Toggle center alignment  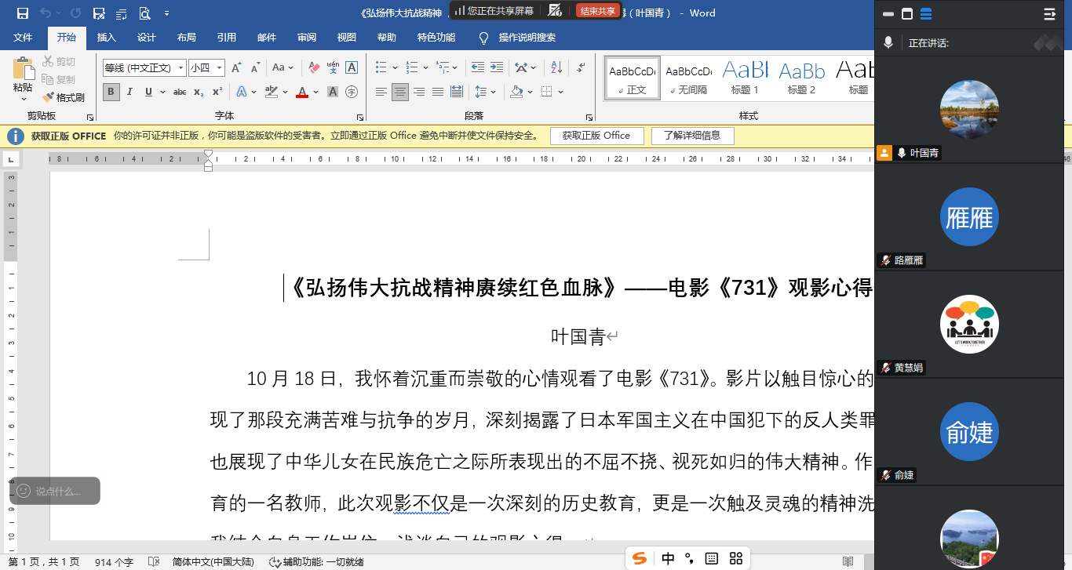[400, 92]
